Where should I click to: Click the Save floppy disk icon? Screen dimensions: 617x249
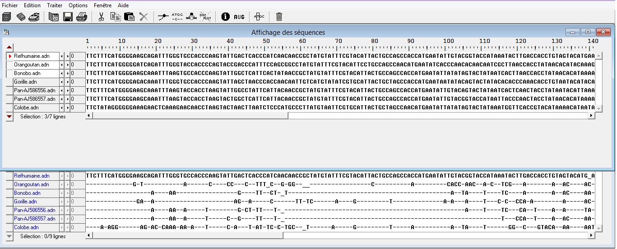pyautogui.click(x=68, y=17)
